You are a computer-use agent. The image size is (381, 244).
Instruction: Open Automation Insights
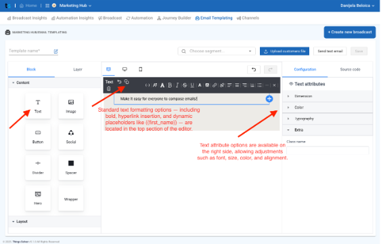pos(72,18)
